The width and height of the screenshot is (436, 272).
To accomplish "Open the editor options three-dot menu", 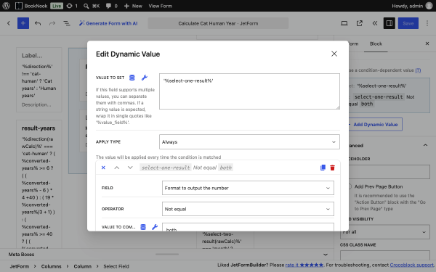I will (x=427, y=23).
